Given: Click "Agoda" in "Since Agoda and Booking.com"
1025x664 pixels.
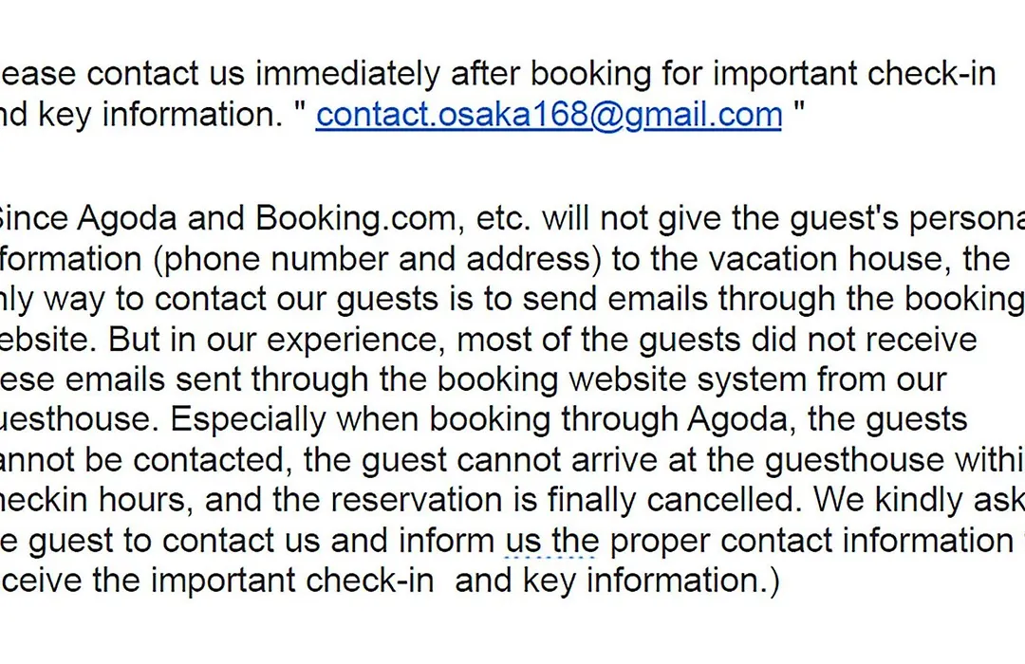Looking at the screenshot, I should (127, 219).
